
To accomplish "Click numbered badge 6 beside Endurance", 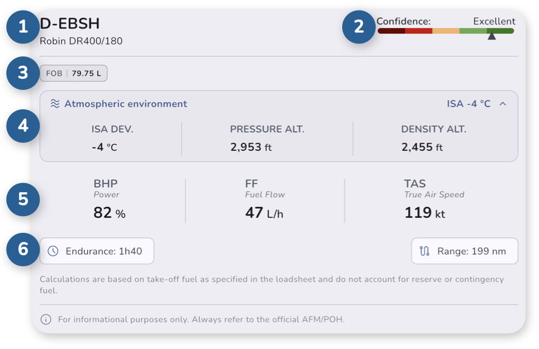I will (23, 249).
